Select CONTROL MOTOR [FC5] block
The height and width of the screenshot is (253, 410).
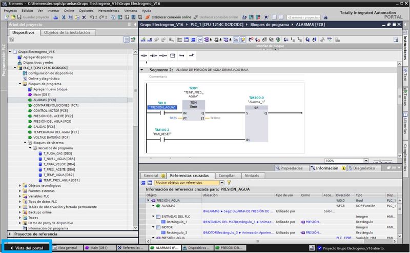coord(50,110)
